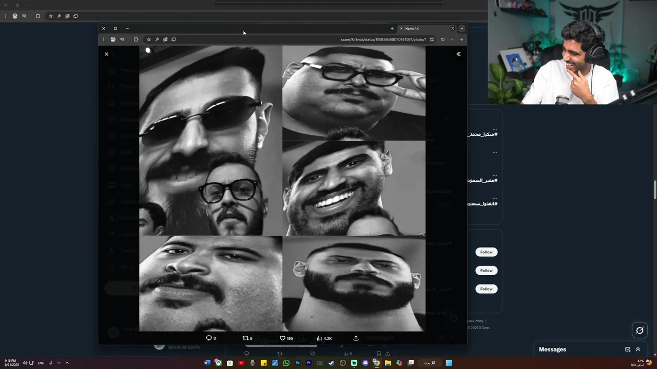Image resolution: width=657 pixels, height=369 pixels.
Task: Click the taskbar search box
Action: tap(430, 363)
